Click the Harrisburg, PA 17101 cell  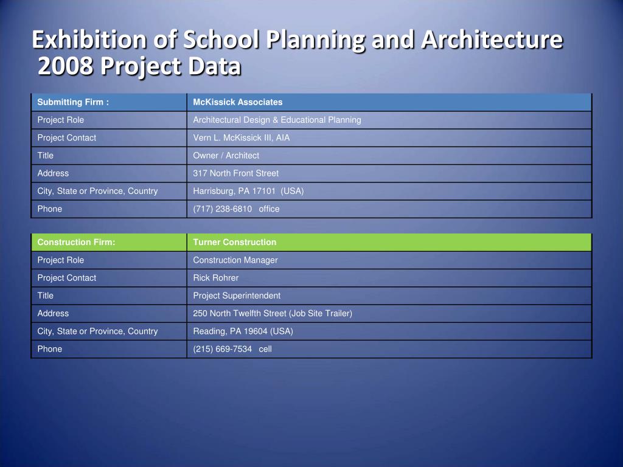point(389,191)
